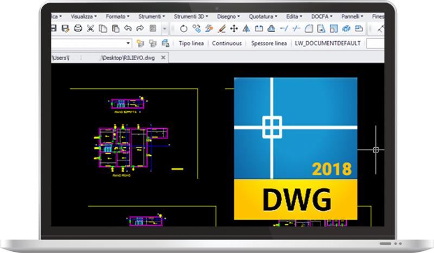
Task: Select the Mirror tool
Action: click(x=246, y=29)
